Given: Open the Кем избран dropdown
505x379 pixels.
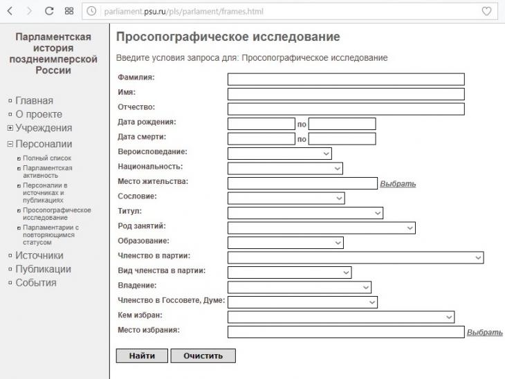Looking at the screenshot, I should 341,317.
